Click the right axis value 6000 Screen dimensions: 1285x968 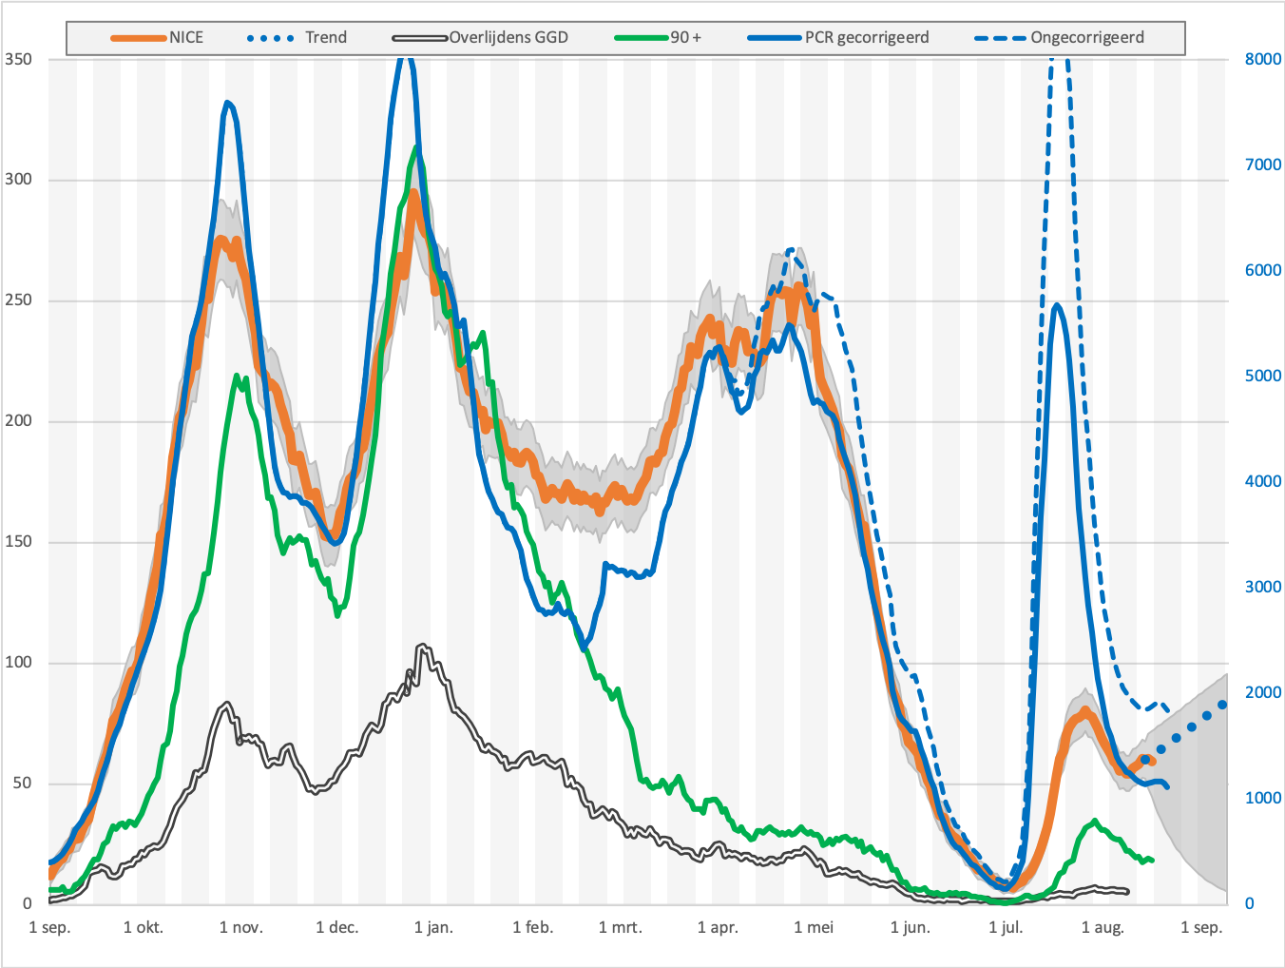tap(1263, 270)
